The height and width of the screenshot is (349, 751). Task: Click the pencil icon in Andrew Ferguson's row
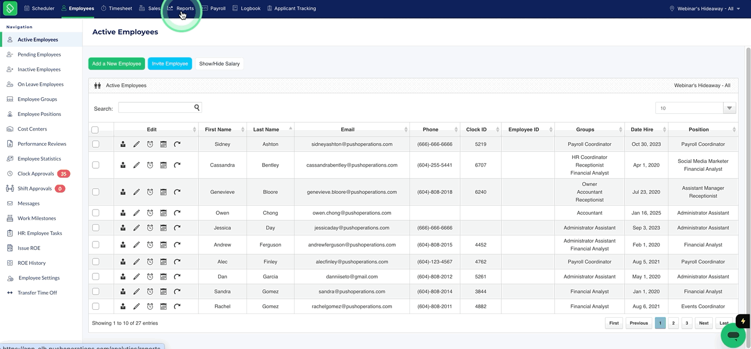point(136,245)
